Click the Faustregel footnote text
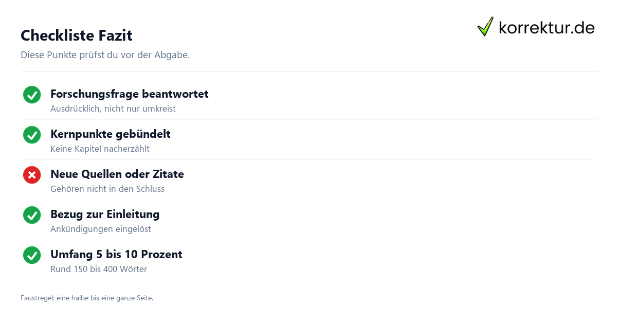The image size is (617, 324). coord(87,298)
